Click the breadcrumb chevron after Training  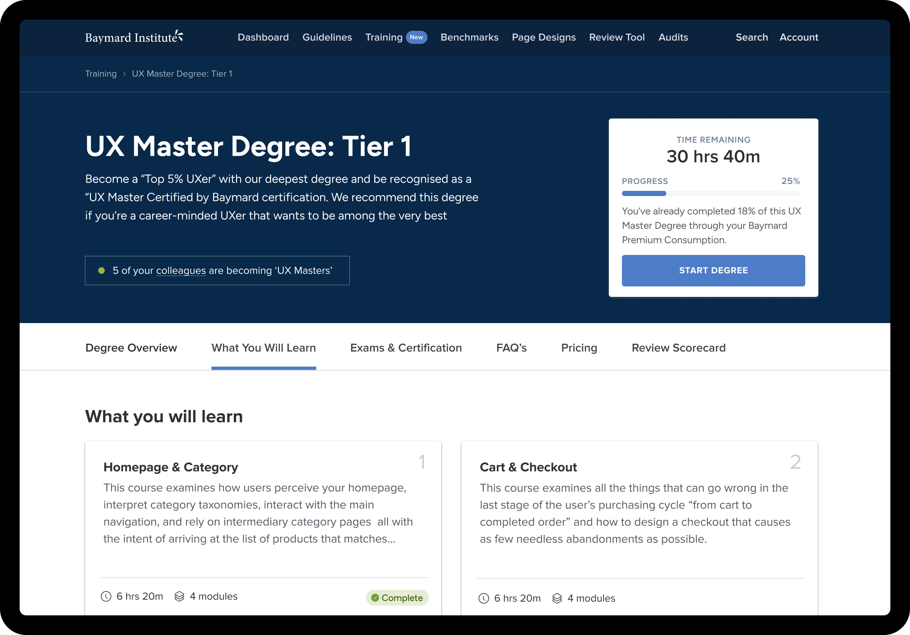(124, 74)
